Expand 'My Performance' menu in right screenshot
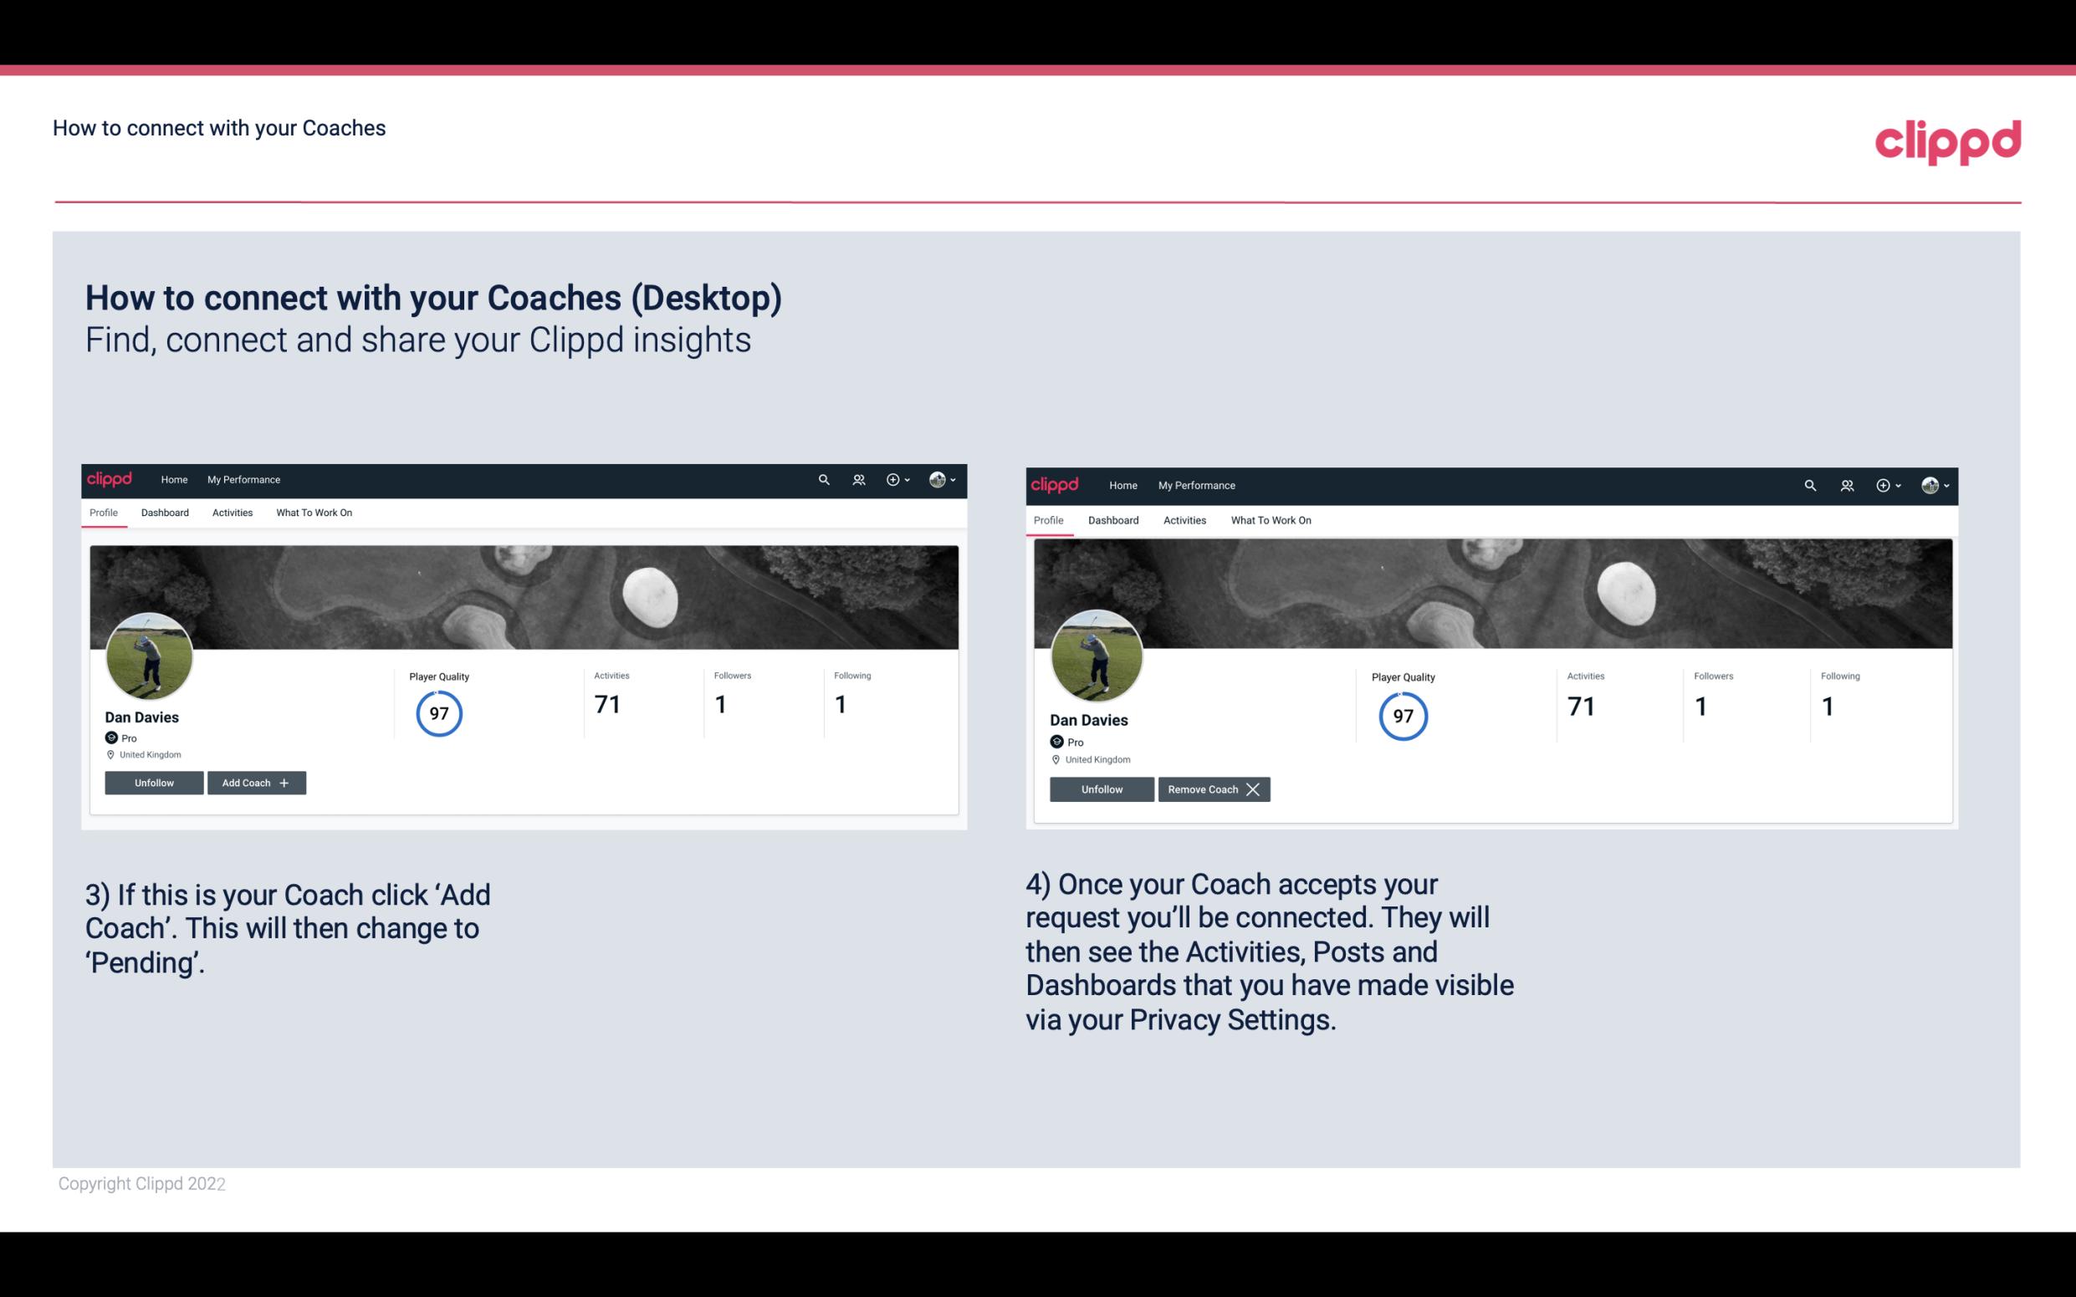This screenshot has height=1297, width=2076. coord(1196,484)
